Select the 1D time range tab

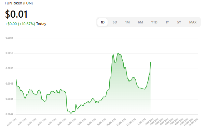[102, 22]
